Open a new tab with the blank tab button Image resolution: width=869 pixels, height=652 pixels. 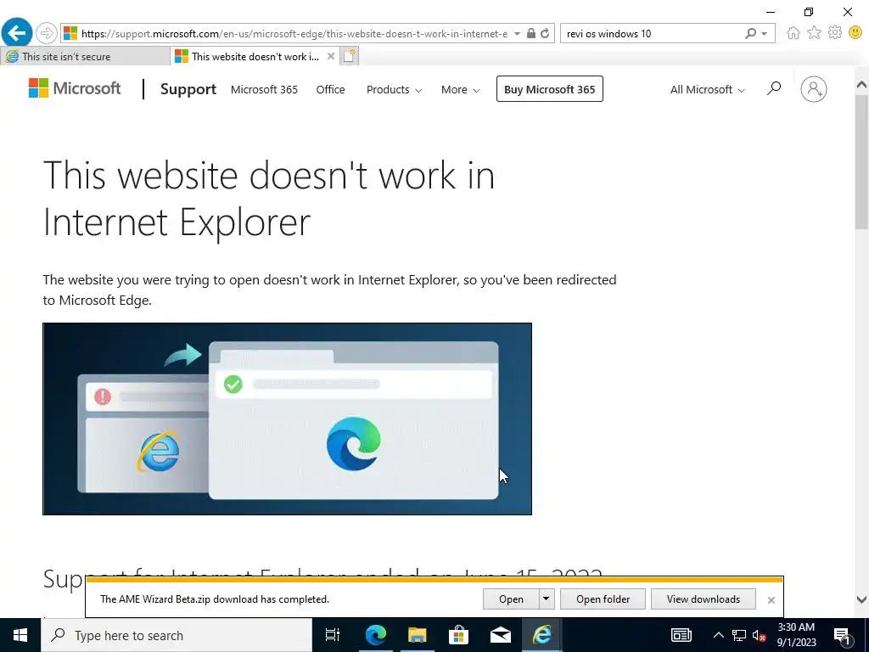pos(349,56)
